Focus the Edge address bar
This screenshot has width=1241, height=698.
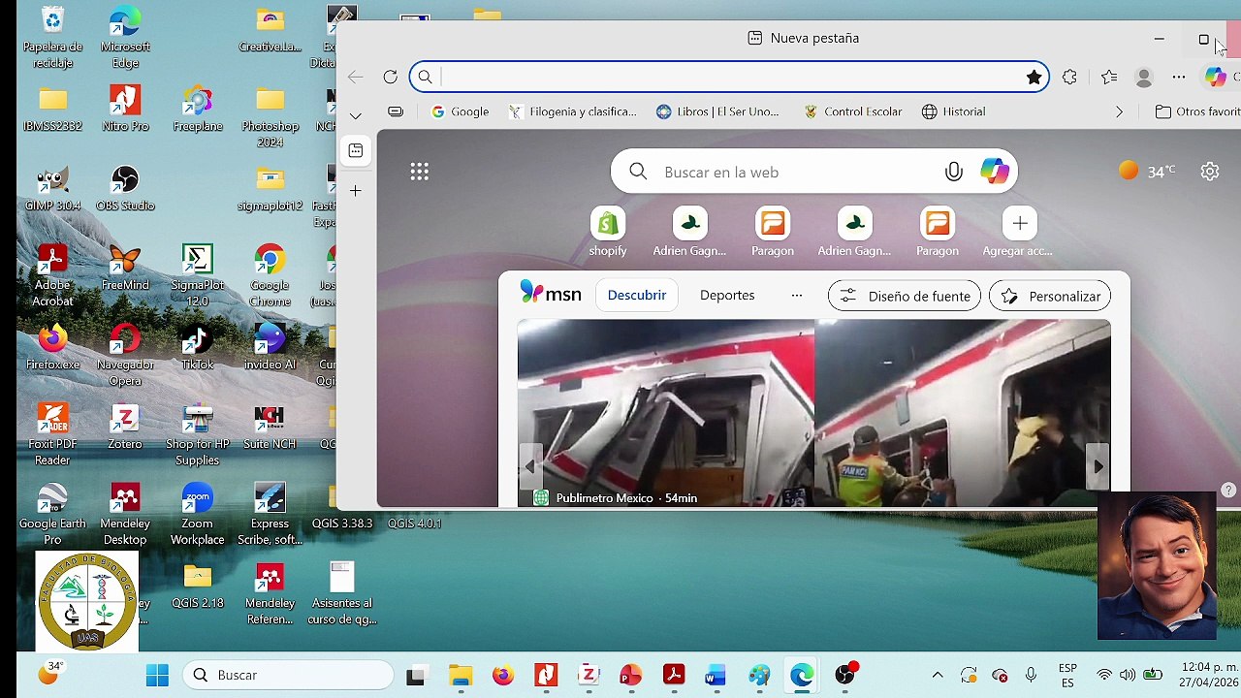[x=729, y=78]
